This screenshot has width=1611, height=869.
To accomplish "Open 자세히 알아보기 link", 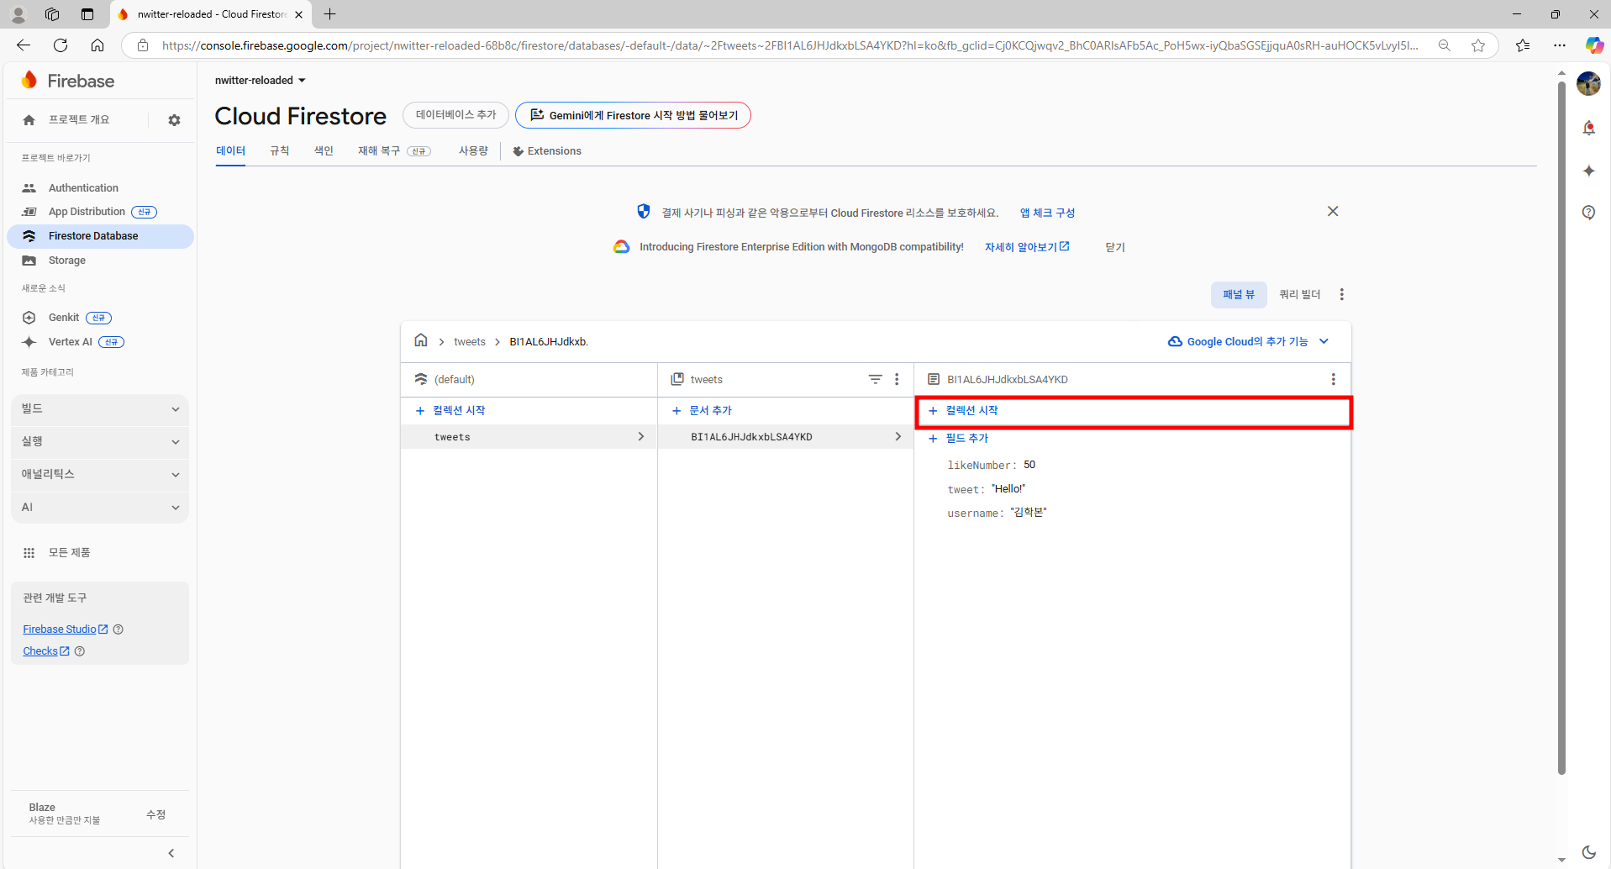I will (1027, 247).
